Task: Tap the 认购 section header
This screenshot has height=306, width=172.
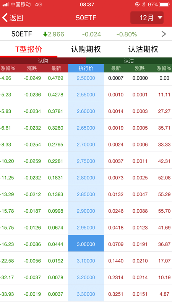Action: [43, 61]
